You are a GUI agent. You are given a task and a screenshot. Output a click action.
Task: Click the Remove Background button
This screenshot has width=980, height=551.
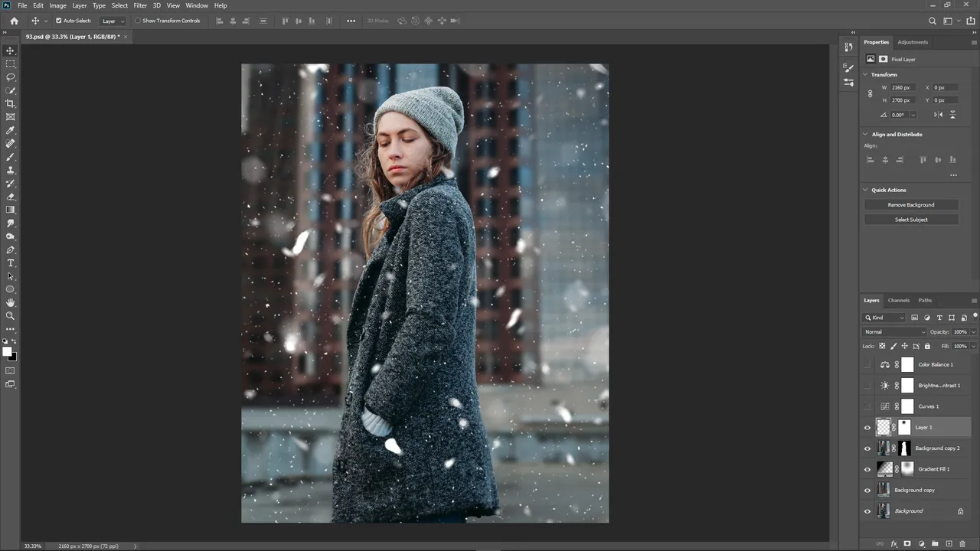pos(911,204)
